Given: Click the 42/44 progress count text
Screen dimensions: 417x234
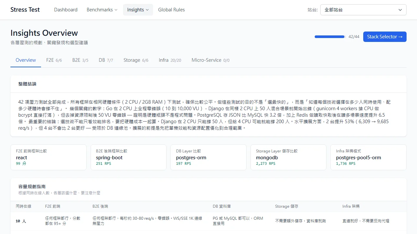Looking at the screenshot, I should [354, 37].
